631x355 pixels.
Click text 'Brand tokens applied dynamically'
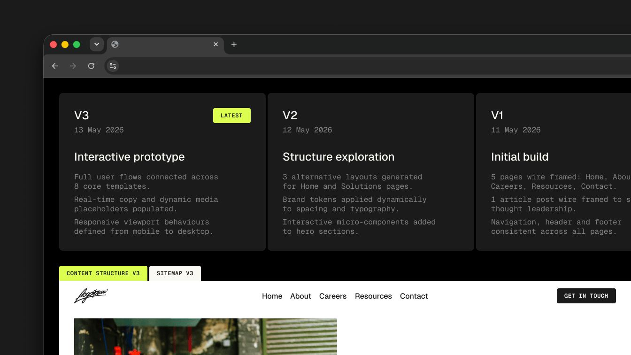tap(354, 200)
